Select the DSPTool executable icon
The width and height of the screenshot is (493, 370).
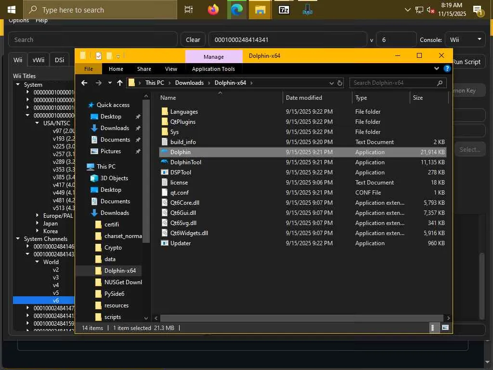(165, 172)
